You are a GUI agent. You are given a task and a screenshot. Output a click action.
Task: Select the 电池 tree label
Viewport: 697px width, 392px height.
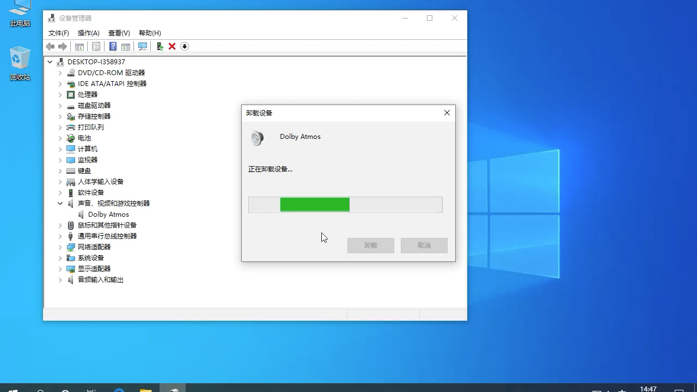tap(84, 138)
